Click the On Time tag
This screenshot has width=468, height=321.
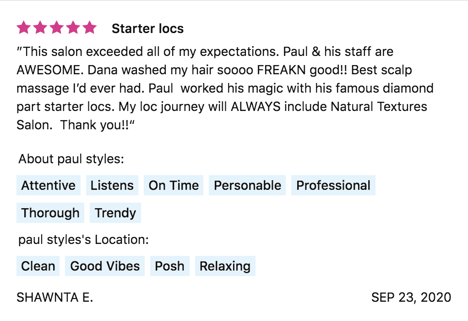pyautogui.click(x=174, y=185)
